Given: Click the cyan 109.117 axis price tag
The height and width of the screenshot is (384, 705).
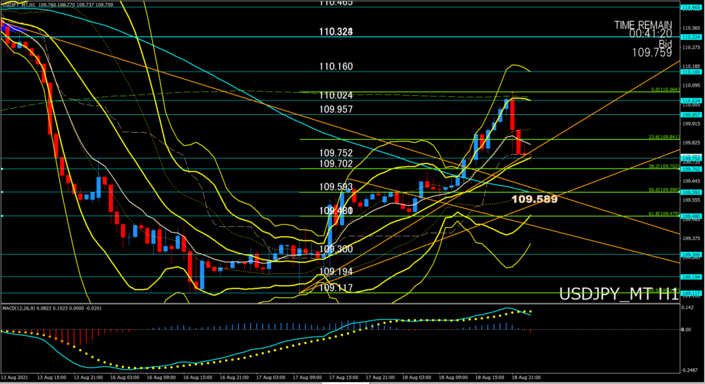Looking at the screenshot, I should coord(691,294).
